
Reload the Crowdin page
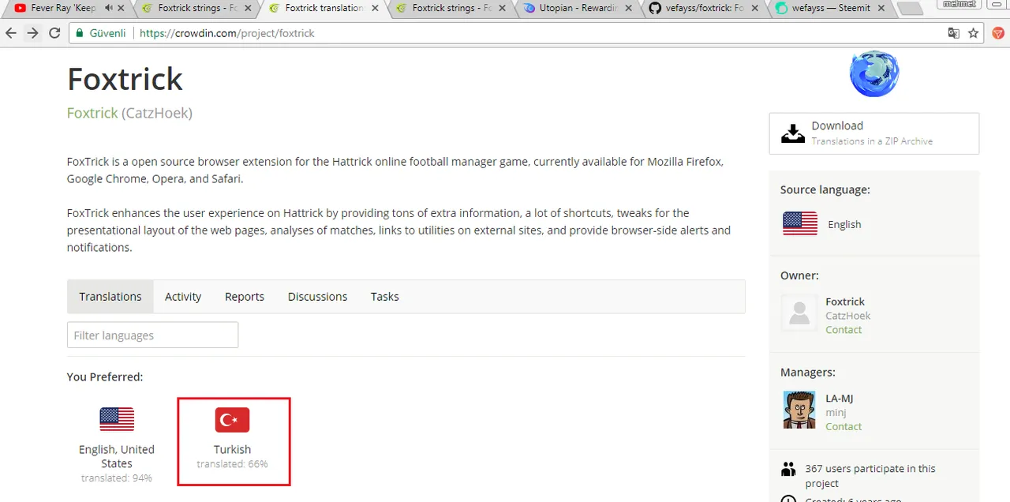pos(54,33)
